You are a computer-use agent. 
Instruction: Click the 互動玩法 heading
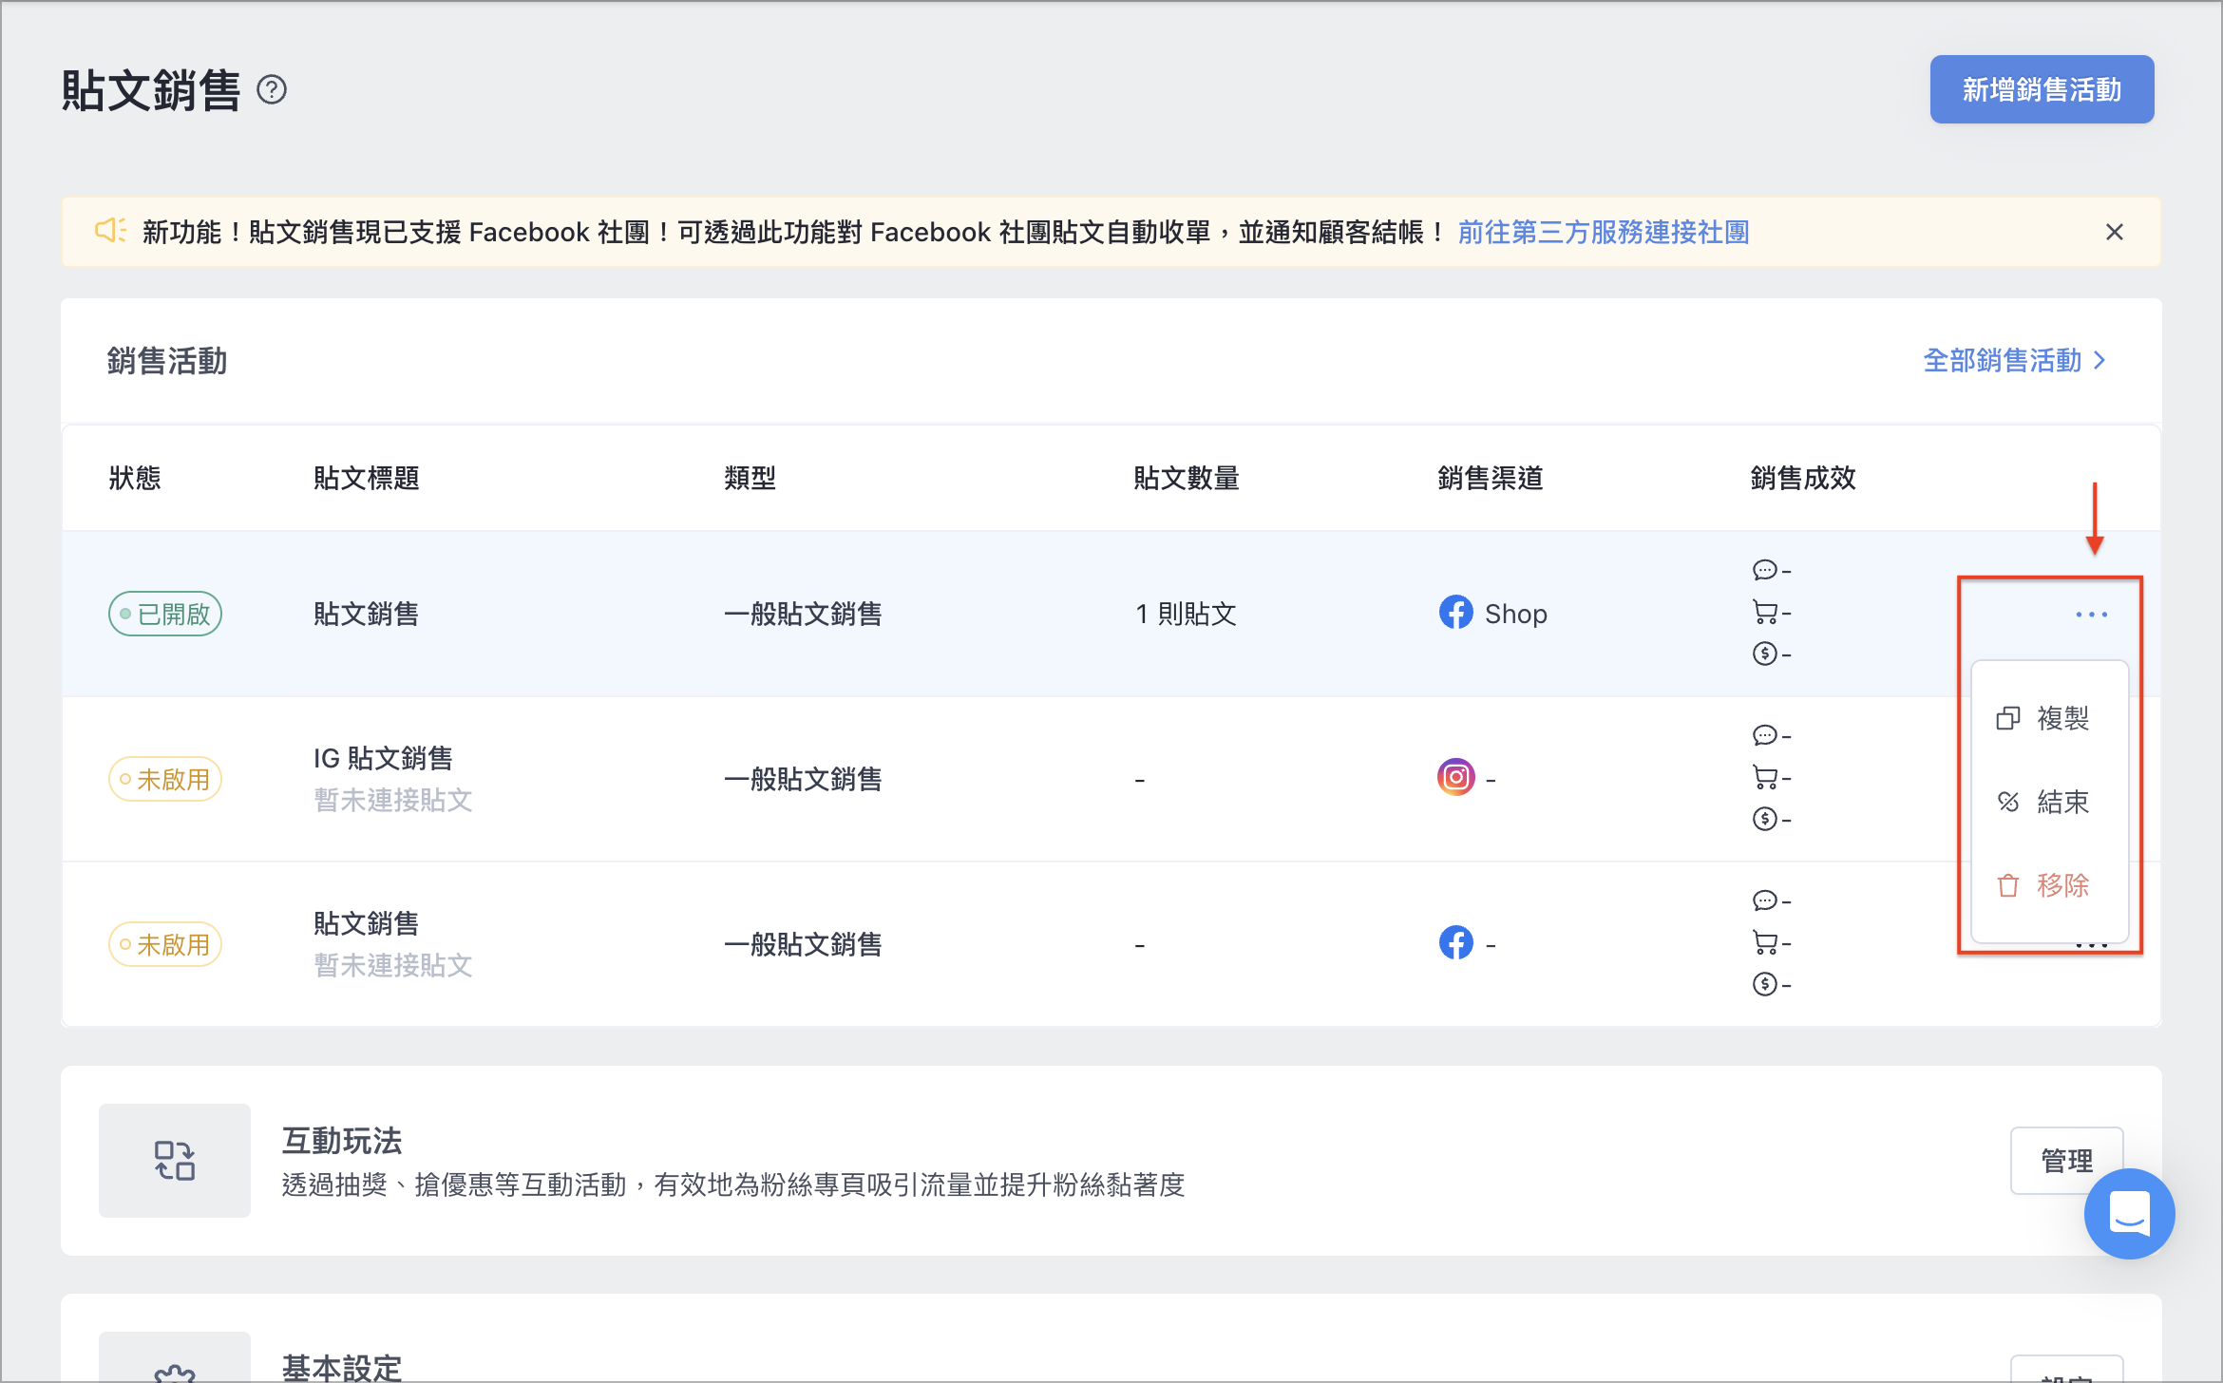click(342, 1140)
